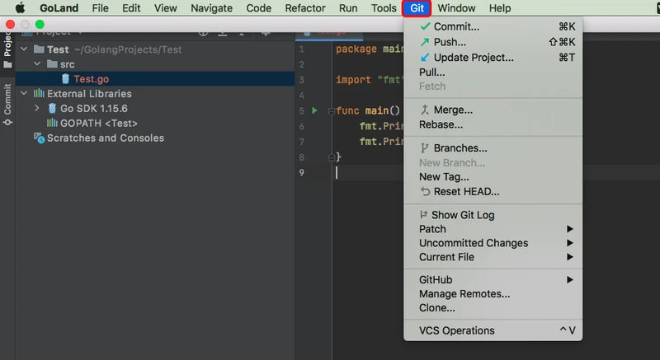Choose Clone... from the Git menu
The image size is (660, 360).
[x=493, y=307]
